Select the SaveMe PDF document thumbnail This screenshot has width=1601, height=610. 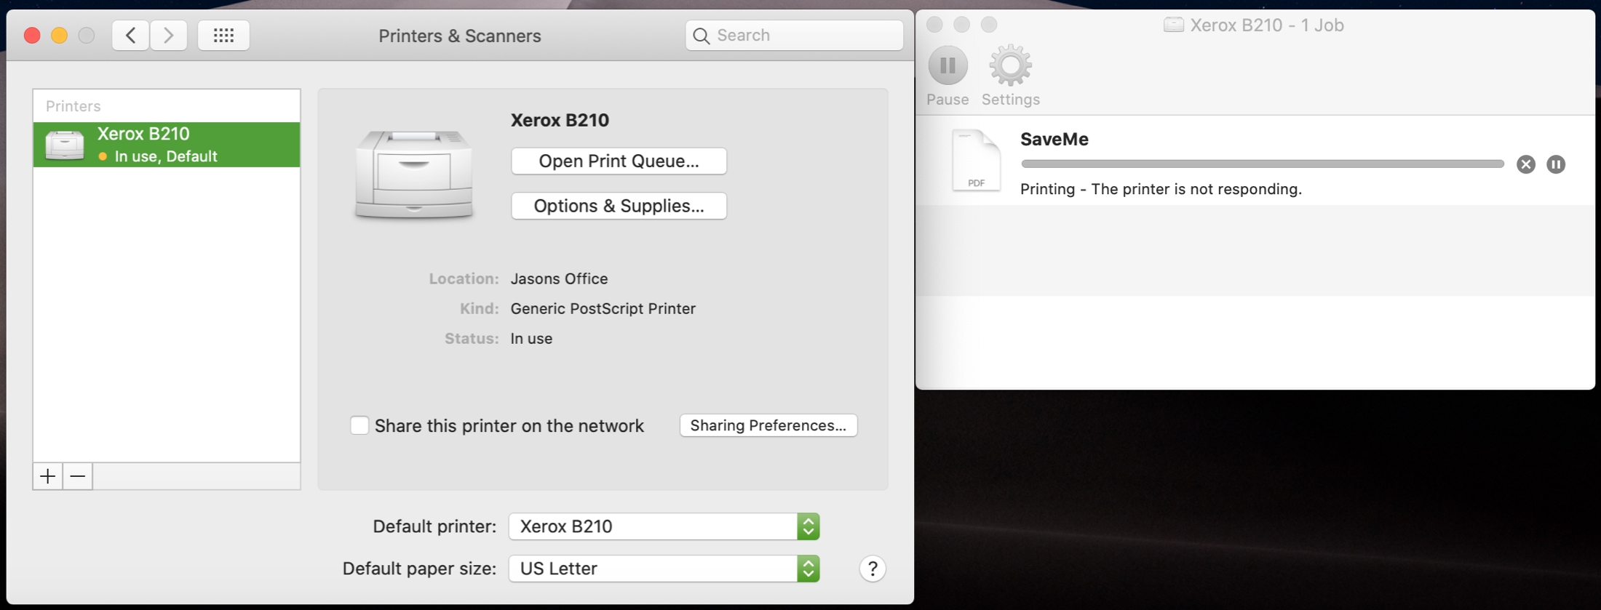976,160
